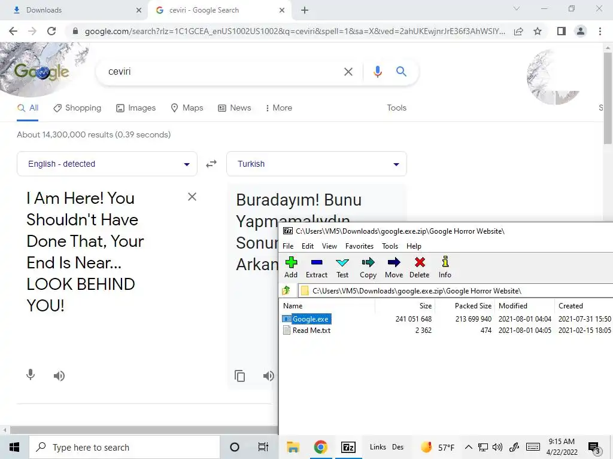
Task: Click the Google logo
Action: 42,72
